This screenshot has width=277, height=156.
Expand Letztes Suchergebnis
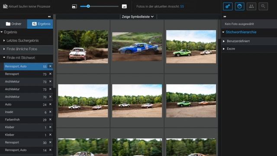(x=4, y=40)
